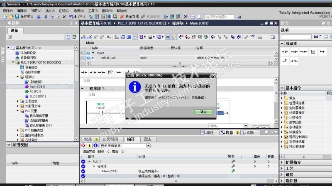332x186 pixels.
Task: Click the open project folder icon
Action: point(11,17)
